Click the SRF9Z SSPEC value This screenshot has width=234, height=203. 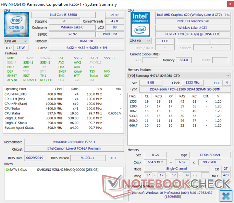[x=72, y=34]
